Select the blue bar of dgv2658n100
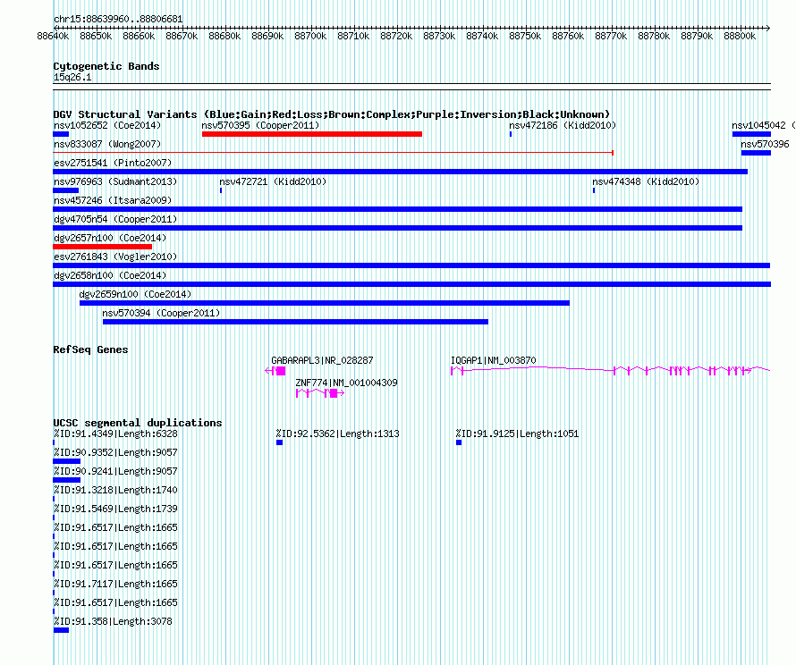The width and height of the screenshot is (796, 665). (x=411, y=284)
